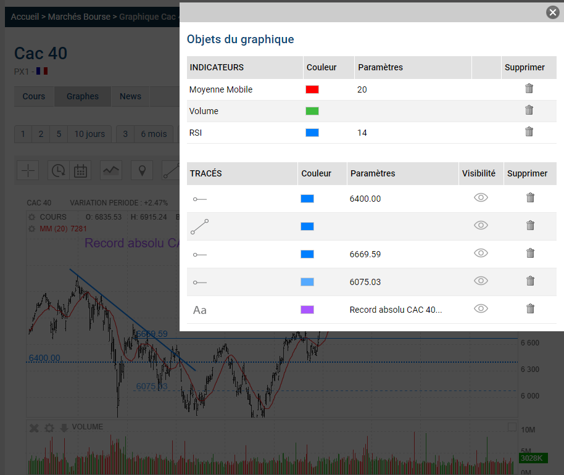Open the chart type line icon
Viewport: 564px width, 475px height.
tap(111, 170)
